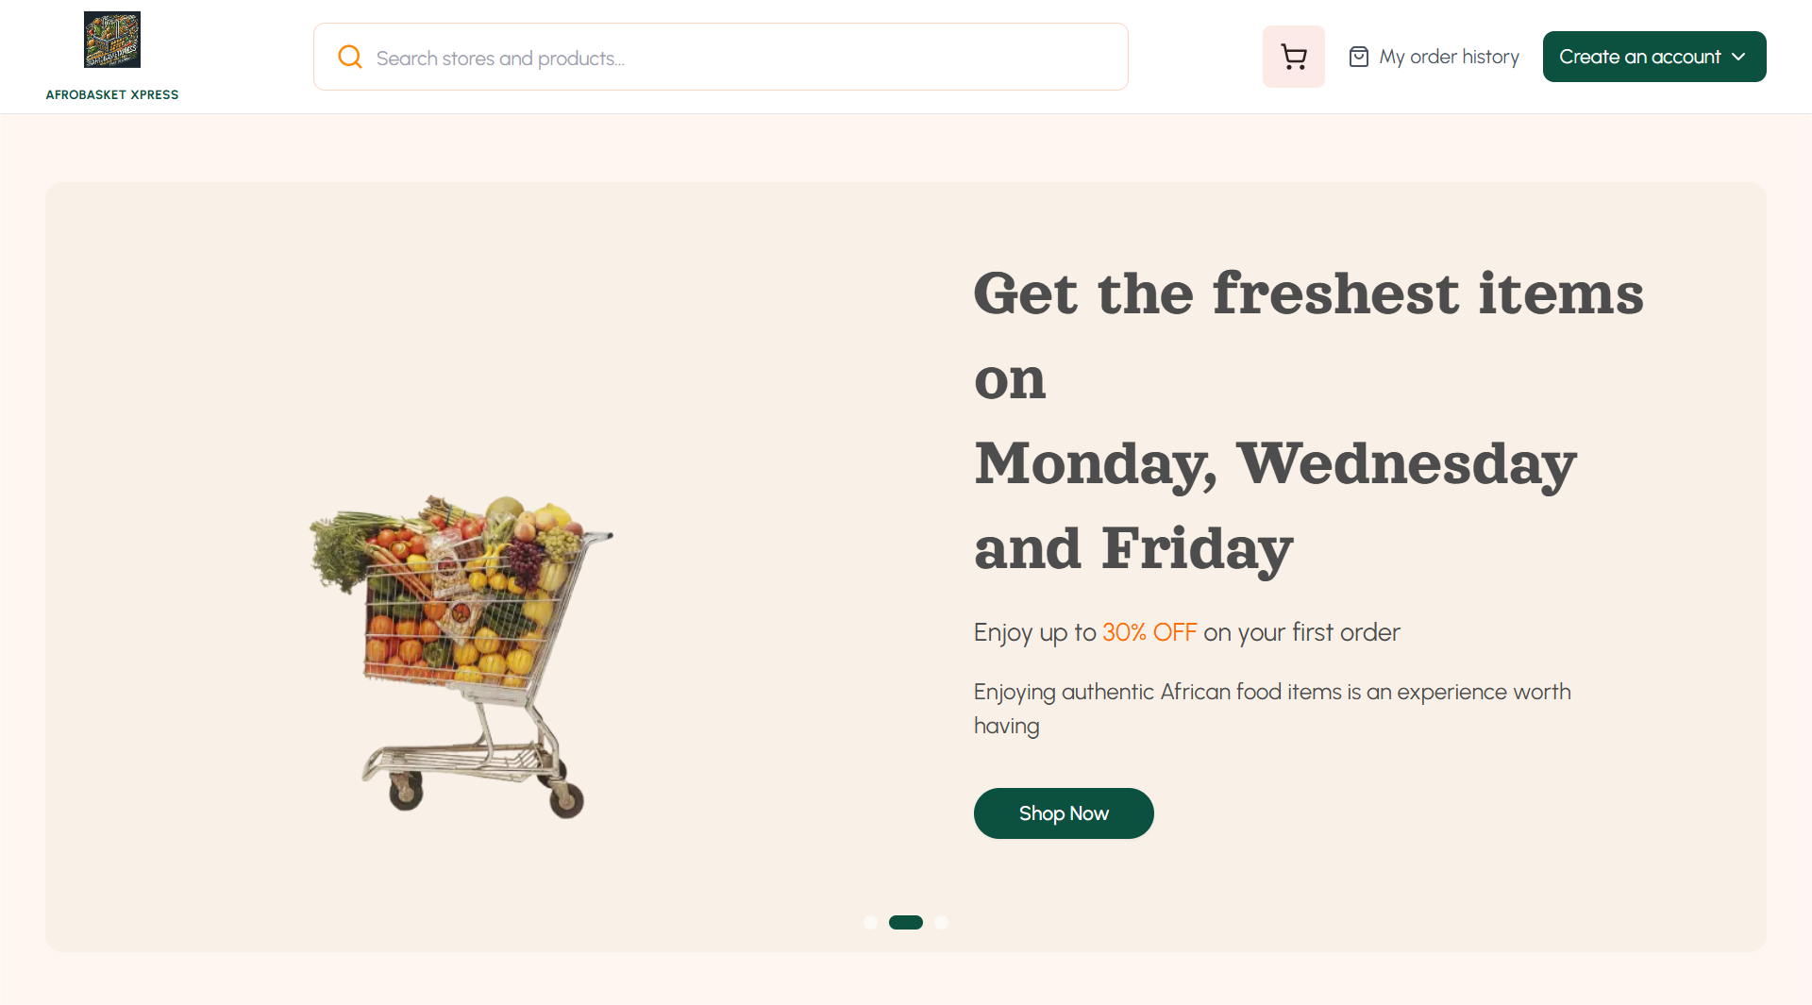Click the bag icon beside order history

click(1358, 57)
